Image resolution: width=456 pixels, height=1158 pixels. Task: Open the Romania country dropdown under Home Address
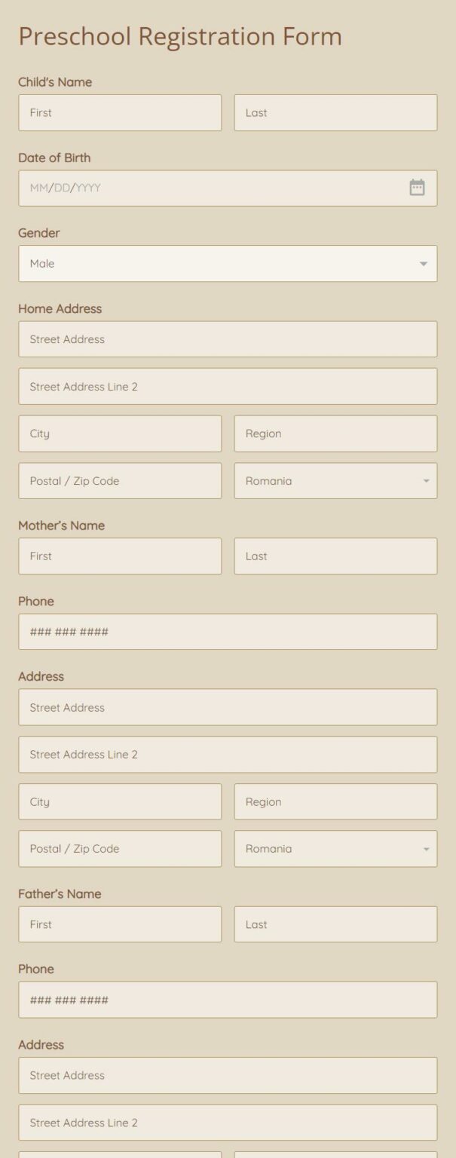(x=427, y=480)
